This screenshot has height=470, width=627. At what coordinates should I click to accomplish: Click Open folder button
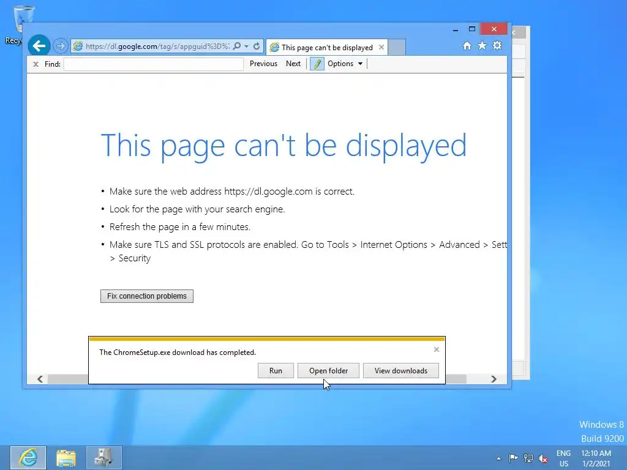328,370
